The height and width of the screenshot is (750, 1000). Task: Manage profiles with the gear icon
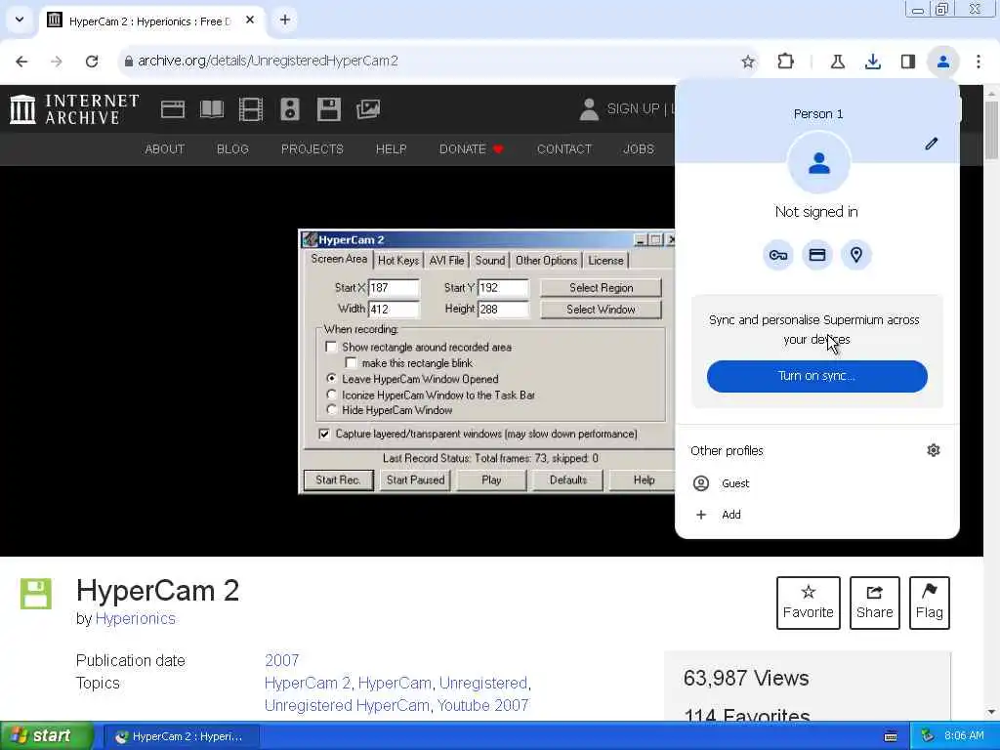click(933, 450)
